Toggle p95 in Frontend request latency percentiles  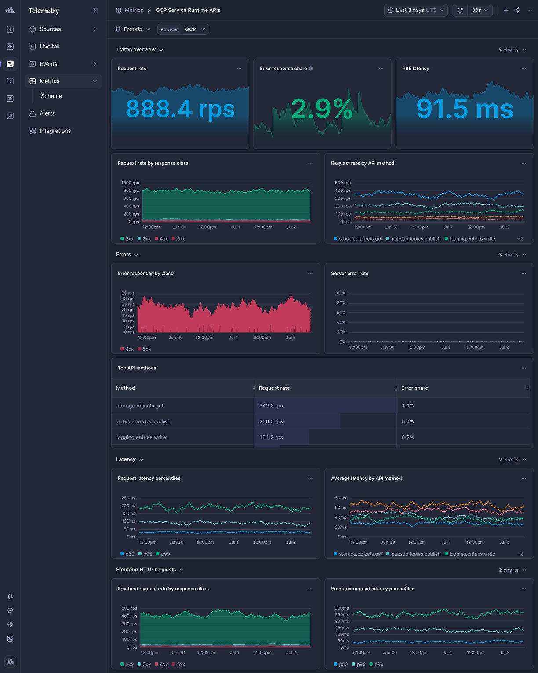(359, 665)
